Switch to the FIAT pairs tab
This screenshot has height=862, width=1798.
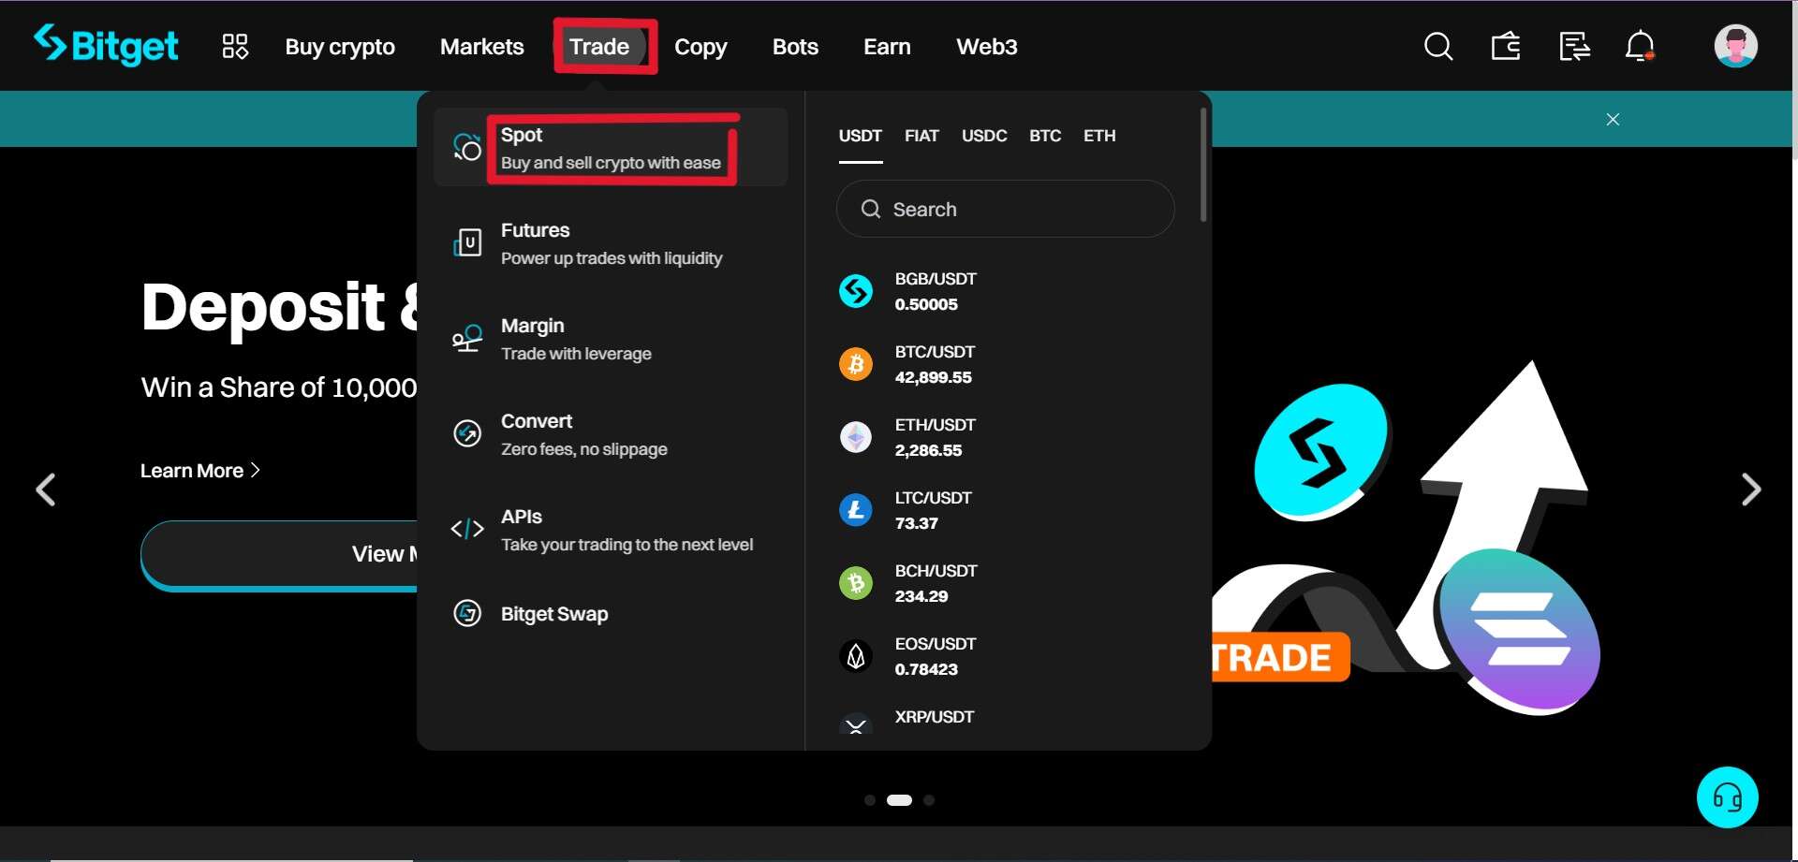tap(921, 136)
